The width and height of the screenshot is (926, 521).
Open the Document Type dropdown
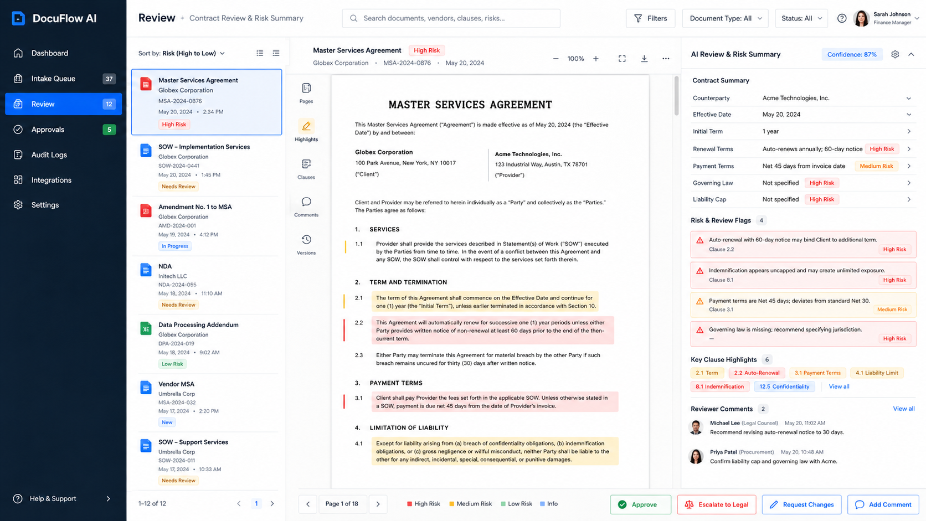click(x=725, y=18)
